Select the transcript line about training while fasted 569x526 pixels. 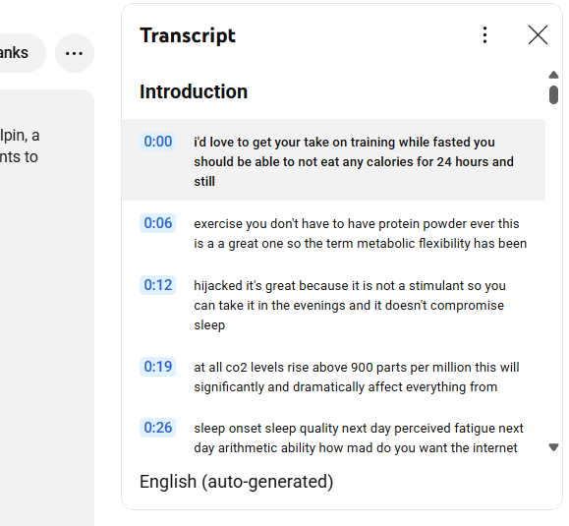click(333, 159)
